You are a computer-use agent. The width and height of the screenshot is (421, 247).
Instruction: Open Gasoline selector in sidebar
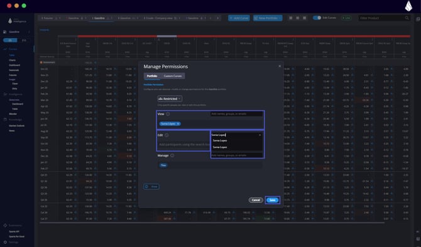coord(16,32)
